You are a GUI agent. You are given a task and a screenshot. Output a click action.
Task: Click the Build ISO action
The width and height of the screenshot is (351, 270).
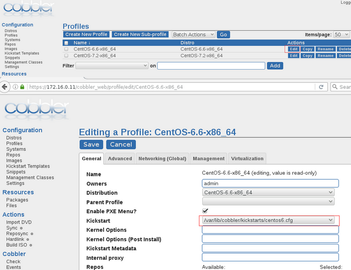pos(17,245)
